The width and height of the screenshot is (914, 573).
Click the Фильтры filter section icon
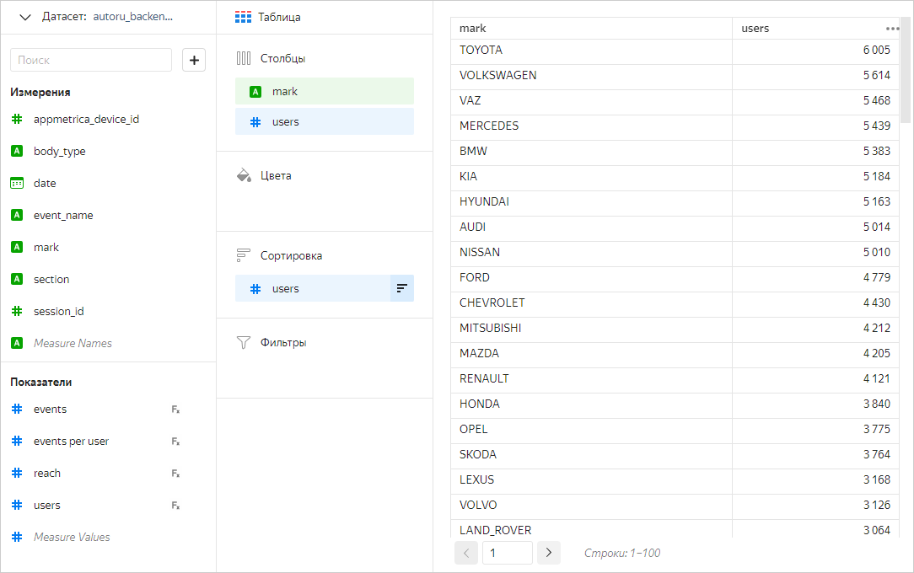(244, 343)
